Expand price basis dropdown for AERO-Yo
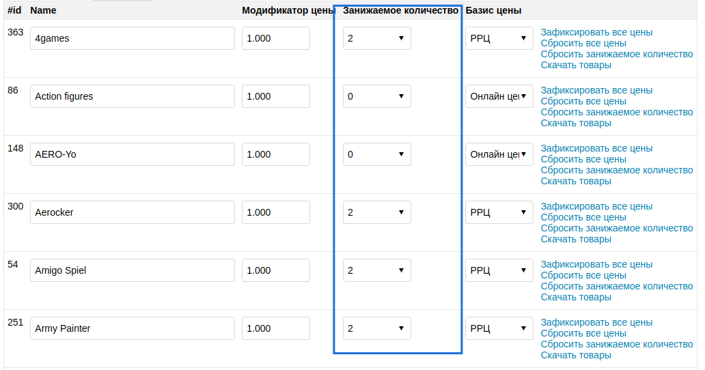Screen dimensions: 705x370 [499, 154]
